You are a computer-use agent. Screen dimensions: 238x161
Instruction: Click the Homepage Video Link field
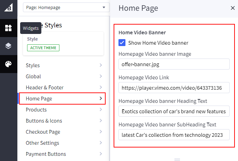(x=174, y=88)
